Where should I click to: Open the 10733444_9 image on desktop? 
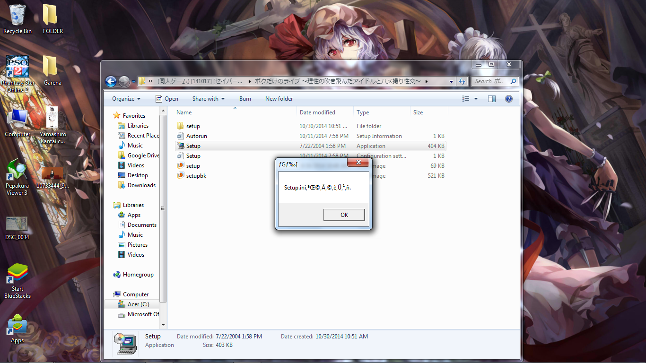coord(52,177)
